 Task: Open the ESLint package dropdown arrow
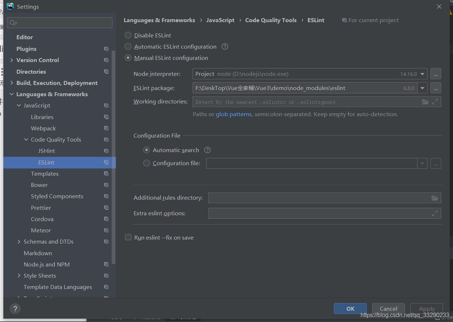click(422, 88)
